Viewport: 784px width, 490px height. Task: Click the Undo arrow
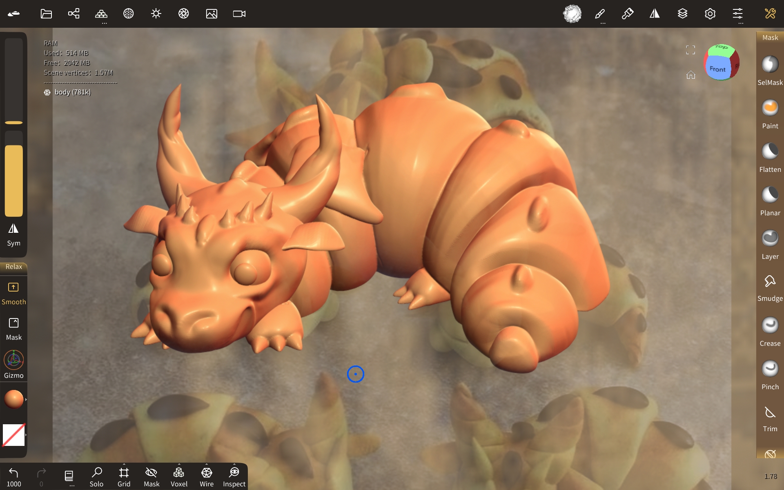14,474
